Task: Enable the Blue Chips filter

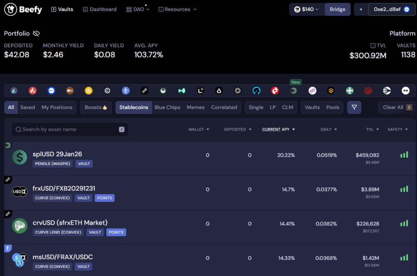Action: tap(167, 107)
